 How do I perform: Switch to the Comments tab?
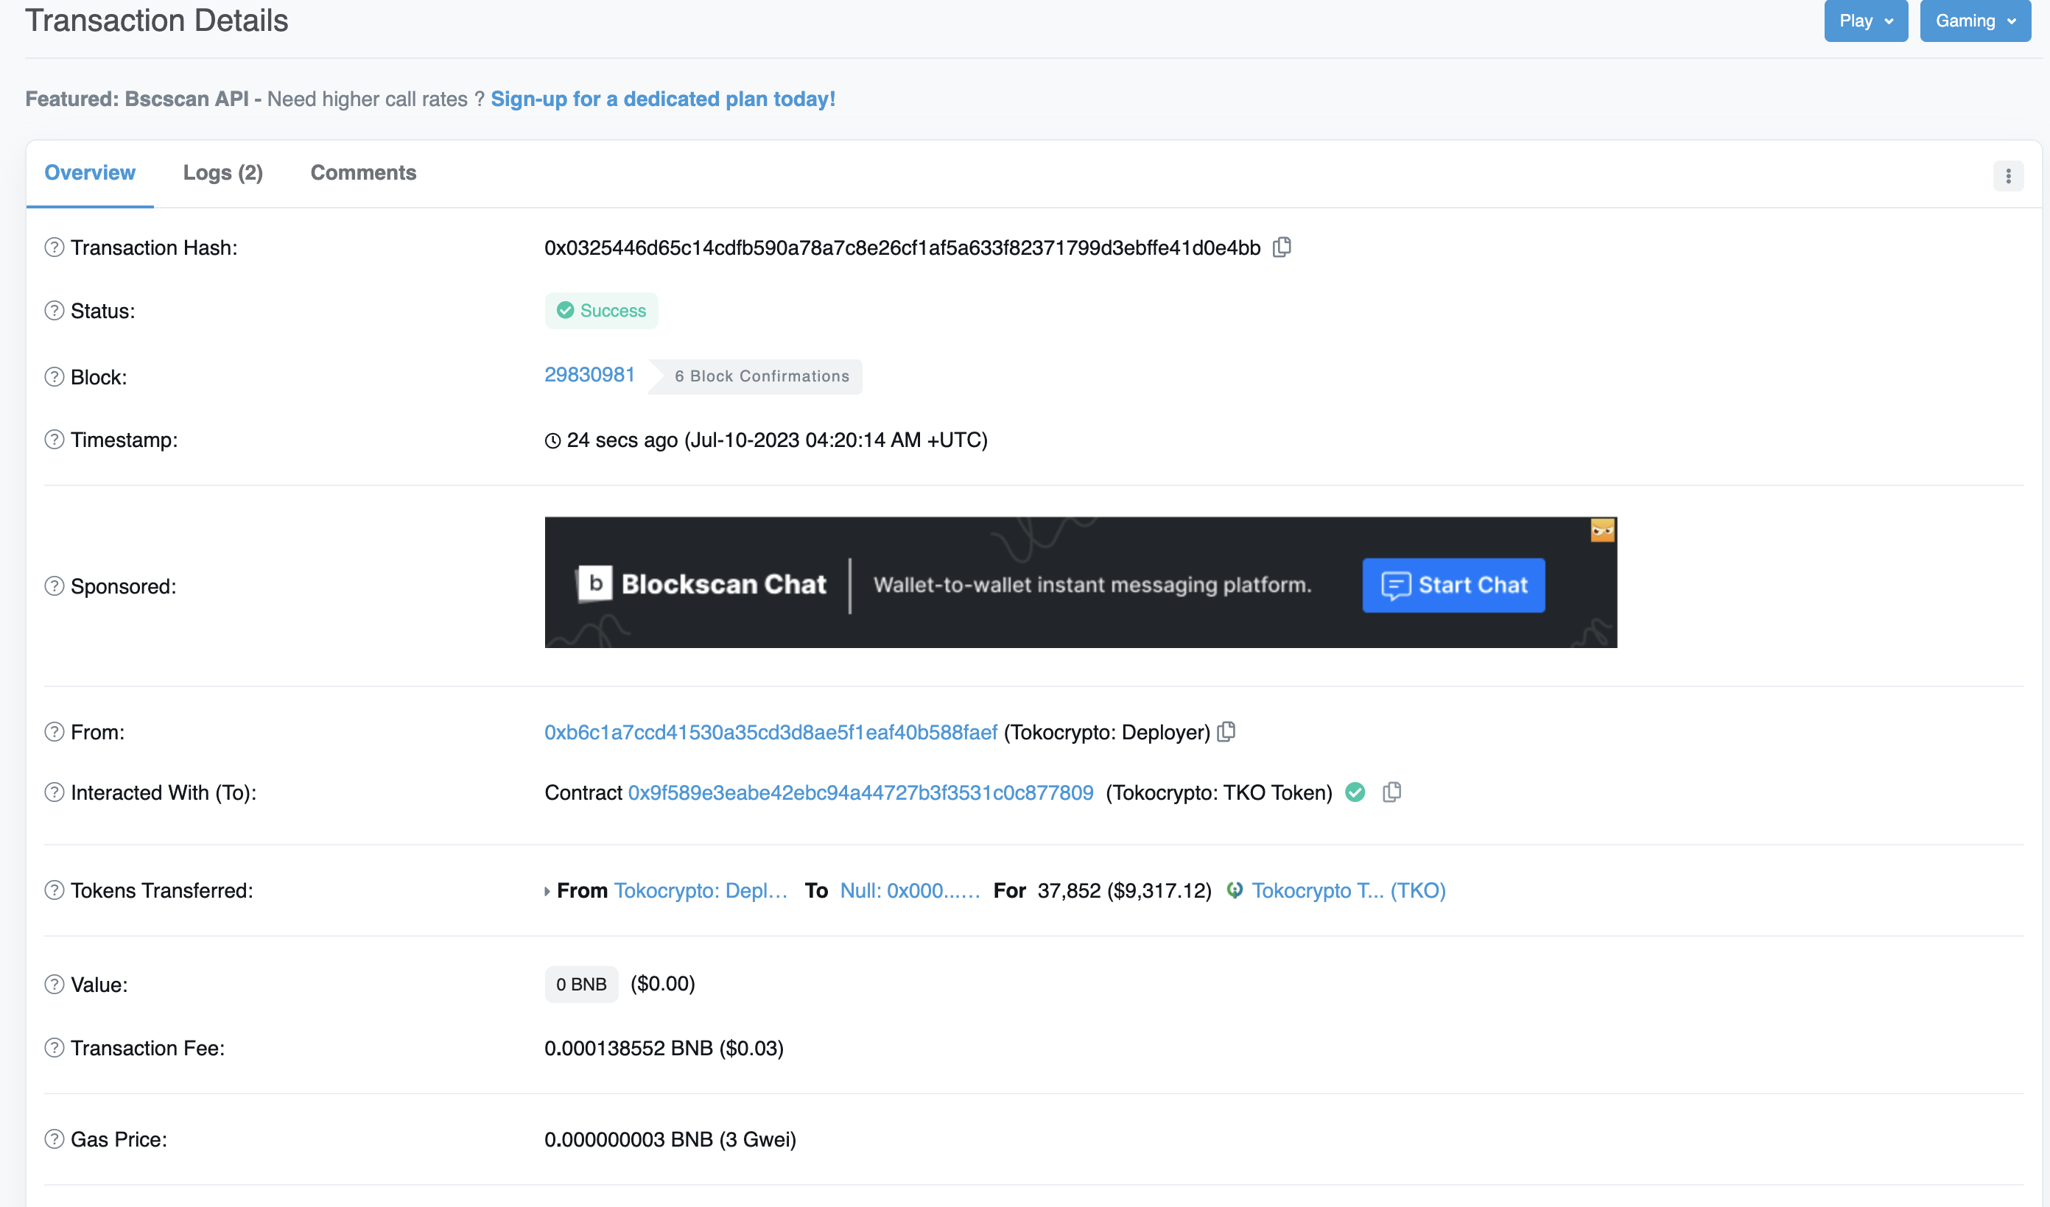[x=364, y=172]
